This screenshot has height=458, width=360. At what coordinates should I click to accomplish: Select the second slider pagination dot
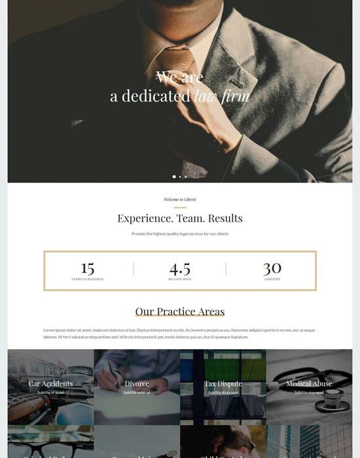180,177
